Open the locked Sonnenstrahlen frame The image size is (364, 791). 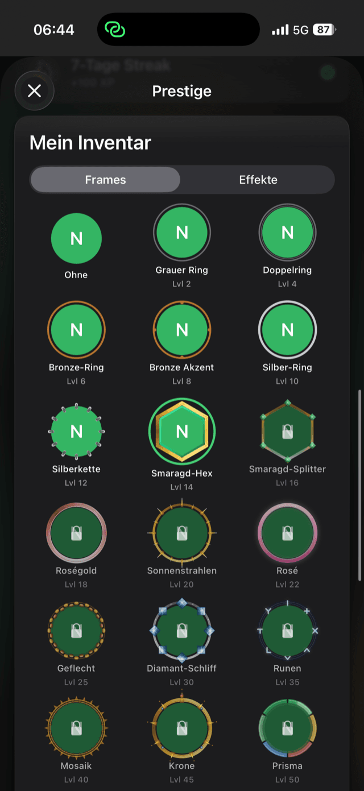182,533
